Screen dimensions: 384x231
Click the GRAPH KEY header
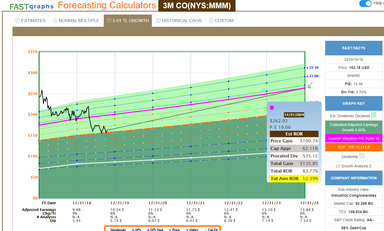[354, 103]
